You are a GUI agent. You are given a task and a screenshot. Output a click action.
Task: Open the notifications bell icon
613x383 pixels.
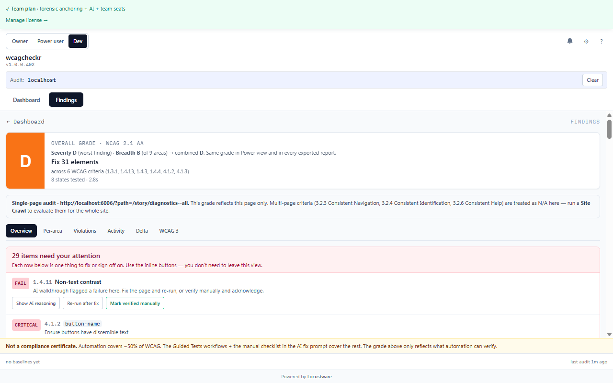(570, 41)
